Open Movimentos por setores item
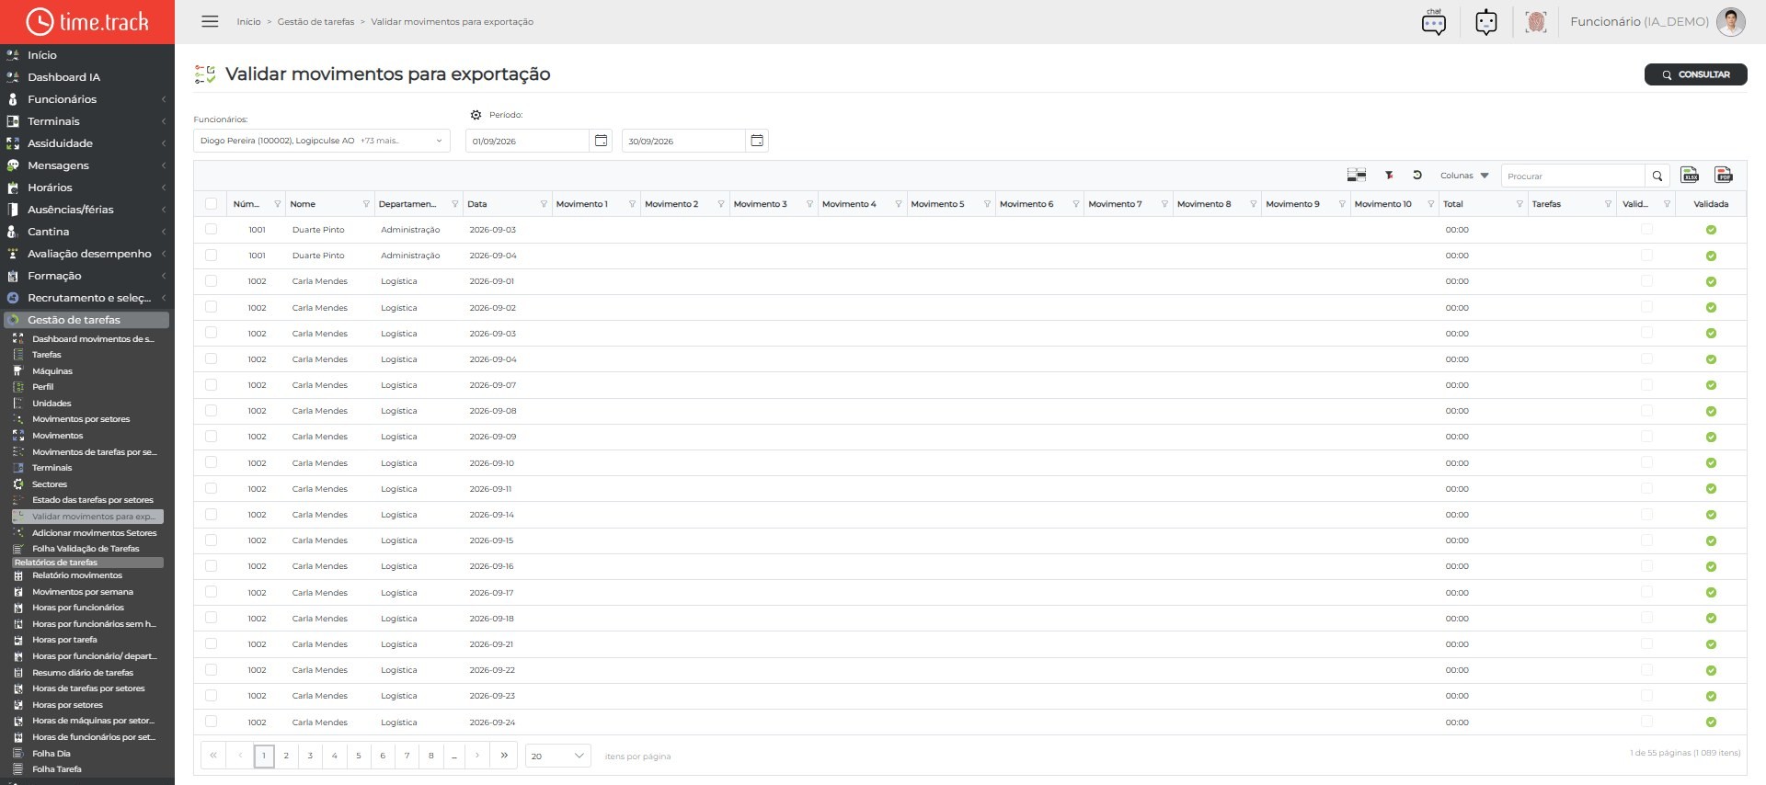Image resolution: width=1766 pixels, height=785 pixels. (81, 419)
